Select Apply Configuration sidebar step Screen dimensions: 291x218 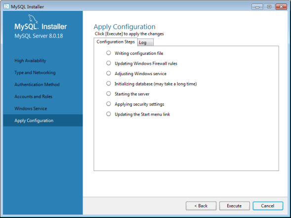[43, 121]
